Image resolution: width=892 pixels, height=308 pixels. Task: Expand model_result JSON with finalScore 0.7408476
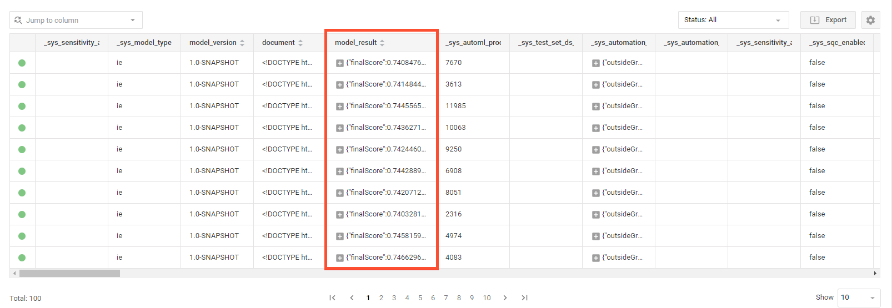pyautogui.click(x=339, y=63)
